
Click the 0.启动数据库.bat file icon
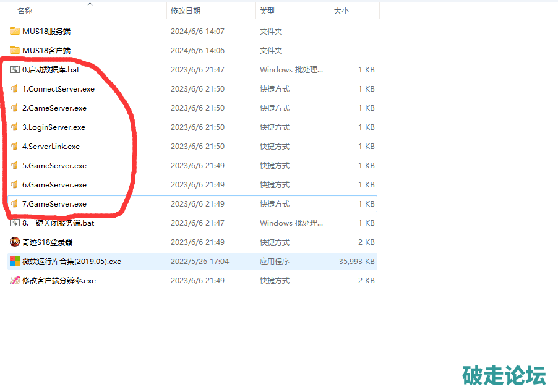[x=15, y=70]
